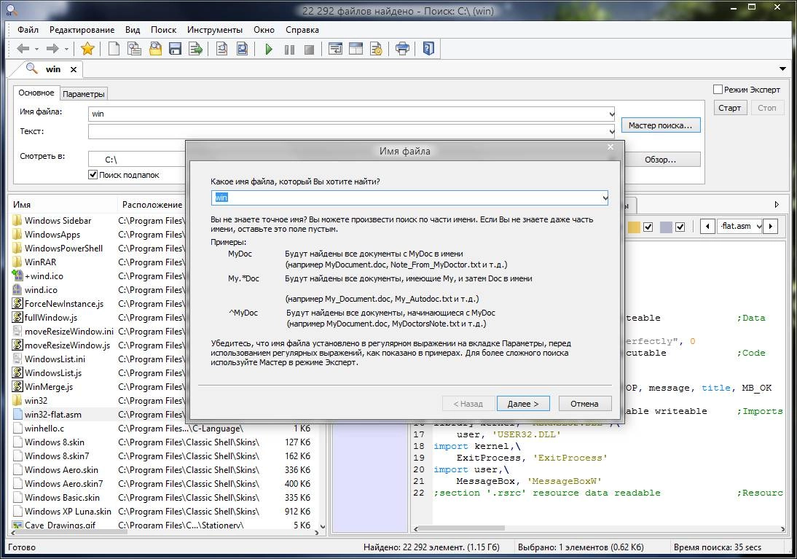Open saved search with folder-magnifier icon
This screenshot has height=559, width=797.
[155, 49]
